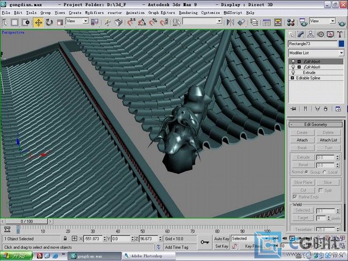Click the Attach List button
The height and width of the screenshot is (261, 348).
click(x=328, y=140)
